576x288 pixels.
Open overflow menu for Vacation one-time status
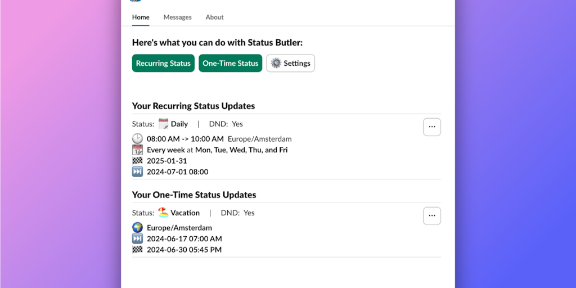[x=431, y=216]
